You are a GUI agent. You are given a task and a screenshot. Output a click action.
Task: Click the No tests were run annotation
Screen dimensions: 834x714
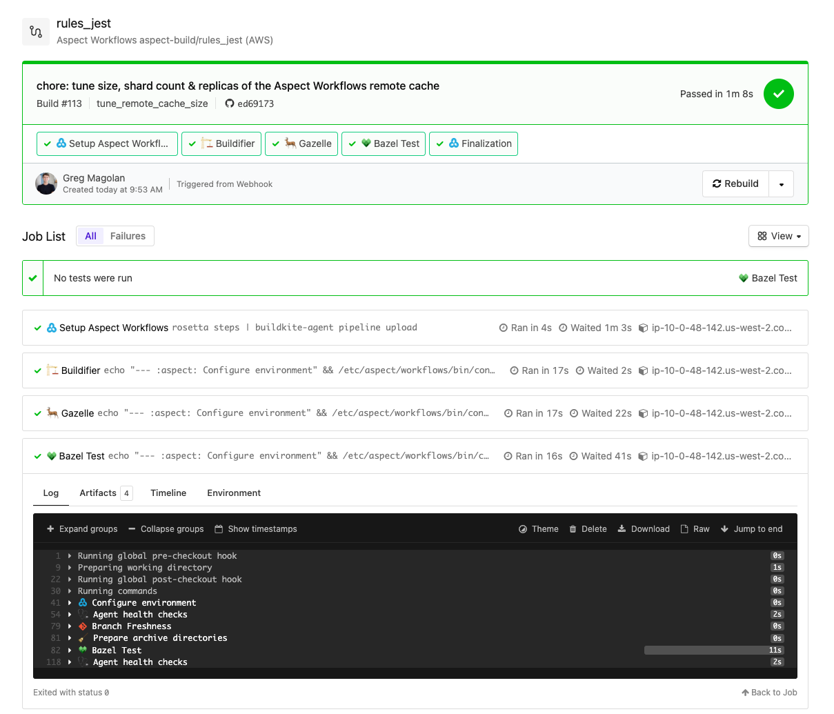tap(415, 278)
